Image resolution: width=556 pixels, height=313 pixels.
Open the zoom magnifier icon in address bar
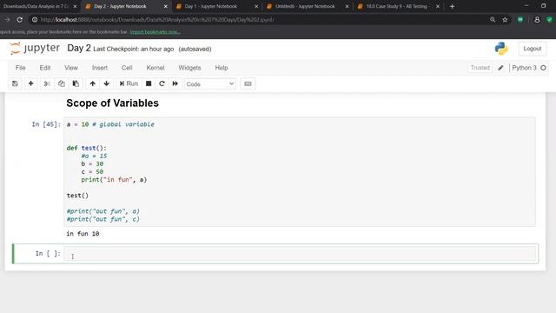click(493, 20)
